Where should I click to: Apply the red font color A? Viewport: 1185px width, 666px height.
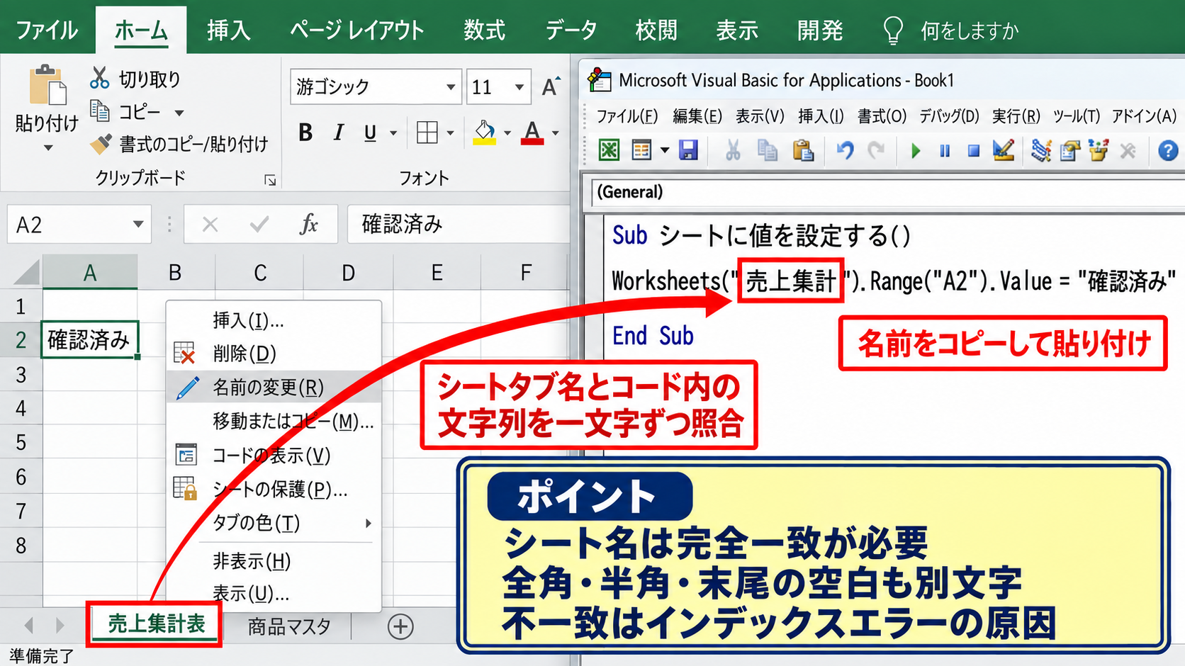(x=532, y=132)
